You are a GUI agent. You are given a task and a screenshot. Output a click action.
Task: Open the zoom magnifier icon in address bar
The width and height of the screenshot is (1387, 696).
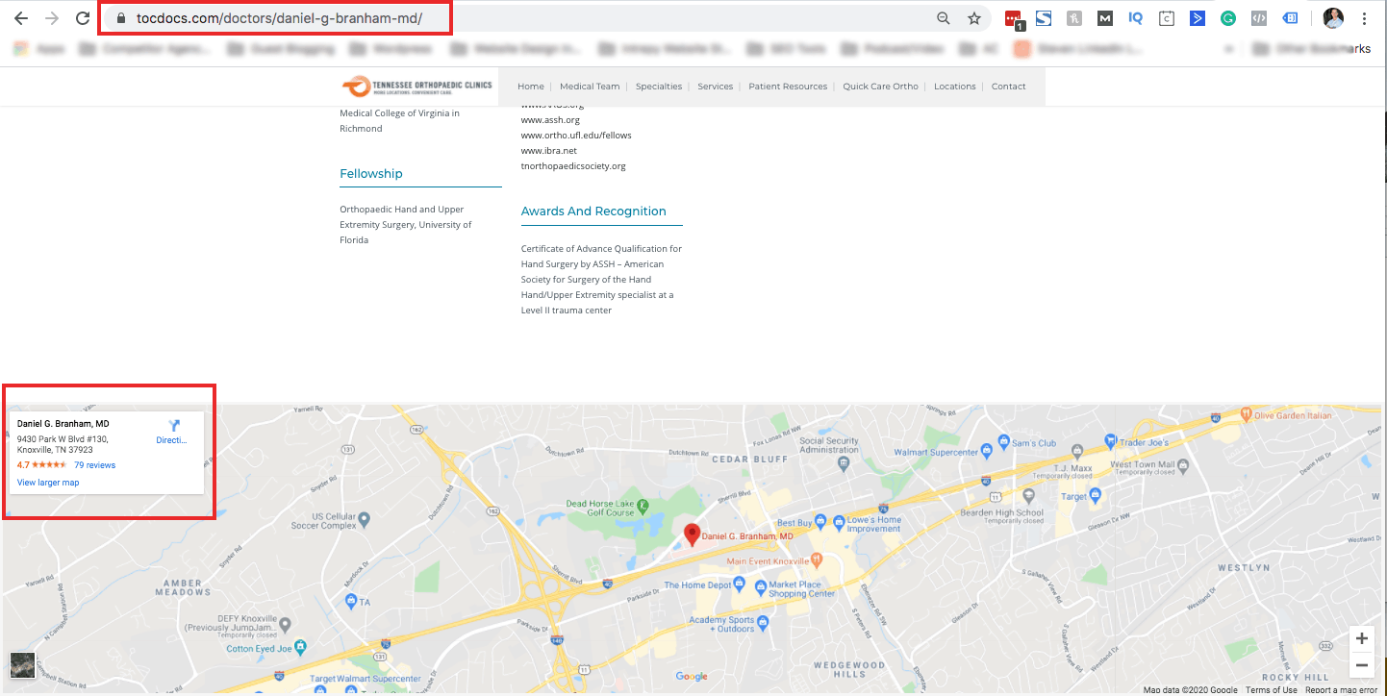pyautogui.click(x=944, y=18)
